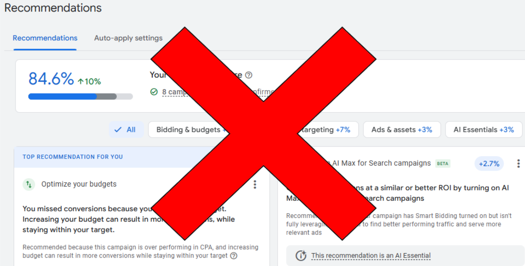Filter by Ads & assets +3%
525x266 pixels.
click(x=402, y=130)
